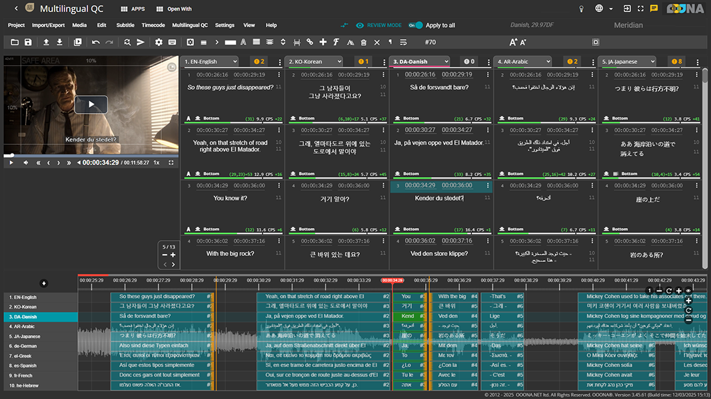Viewport: 711px width, 399px height.
Task: Open the Timecode menu
Action: 153,25
